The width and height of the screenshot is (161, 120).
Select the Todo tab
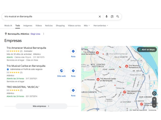18,25
